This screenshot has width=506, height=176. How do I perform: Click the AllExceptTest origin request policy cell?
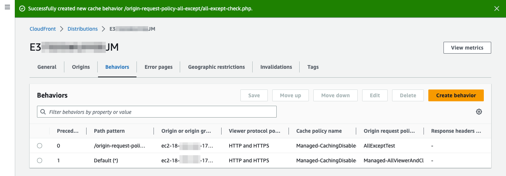point(379,146)
